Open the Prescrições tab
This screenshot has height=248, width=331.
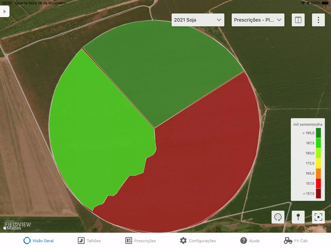pyautogui.click(x=141, y=241)
